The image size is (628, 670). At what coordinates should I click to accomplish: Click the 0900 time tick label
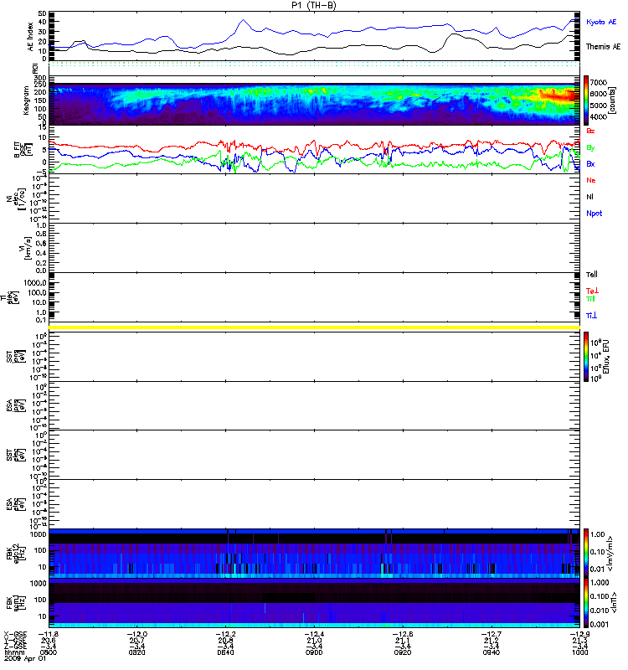click(314, 652)
